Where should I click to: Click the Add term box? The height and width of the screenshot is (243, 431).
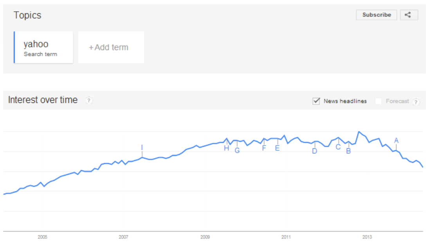[111, 47]
